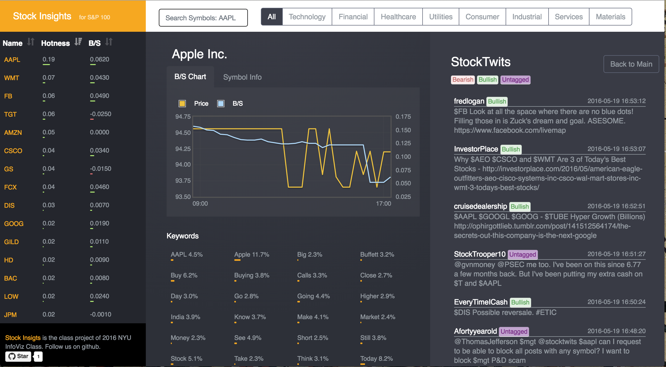This screenshot has width=666, height=367.
Task: Click the Hotness sort icon
Action: pos(78,42)
